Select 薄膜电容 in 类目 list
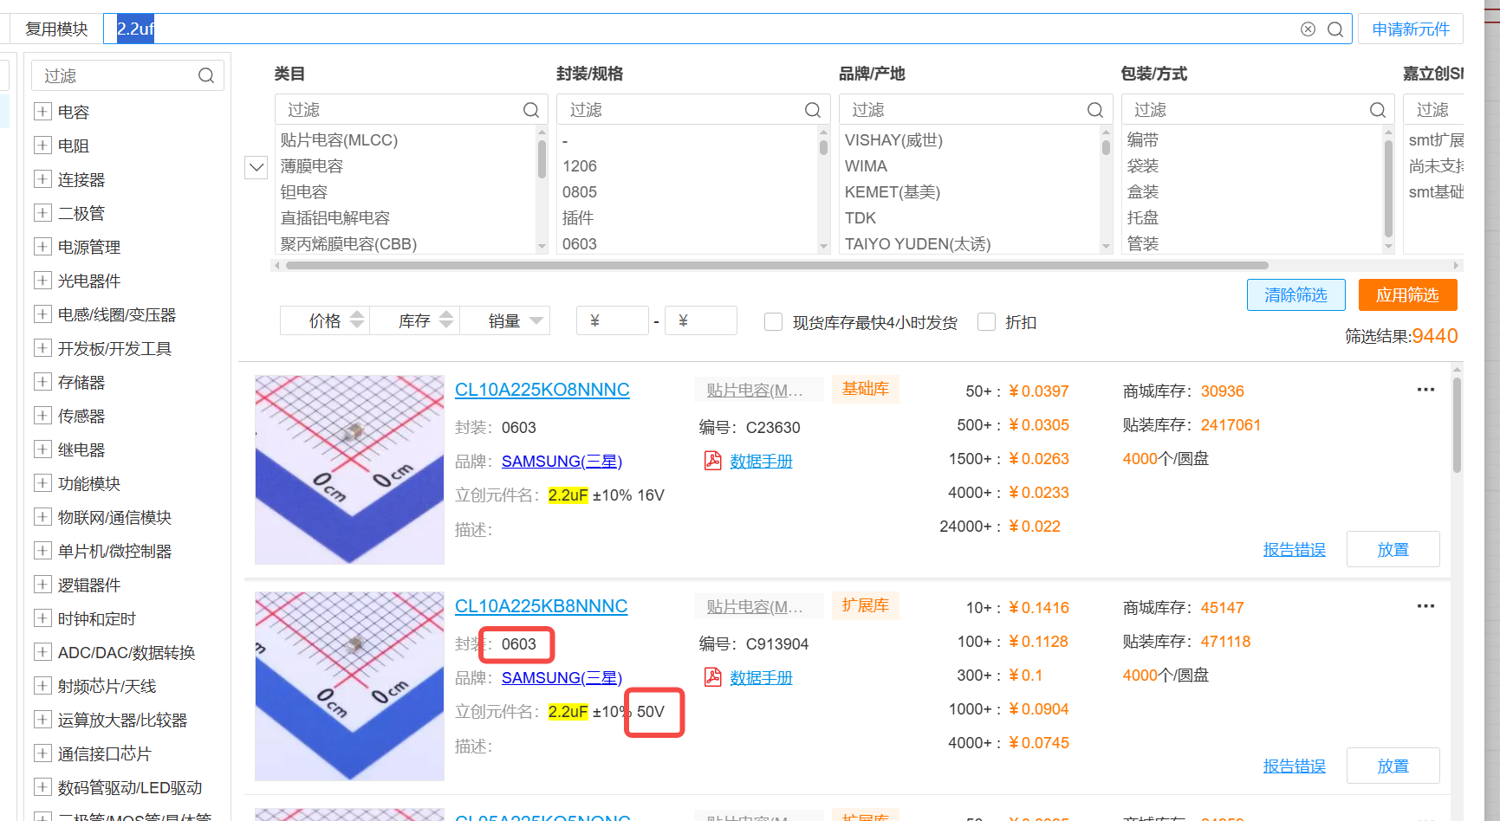This screenshot has width=1500, height=821. pos(312,166)
